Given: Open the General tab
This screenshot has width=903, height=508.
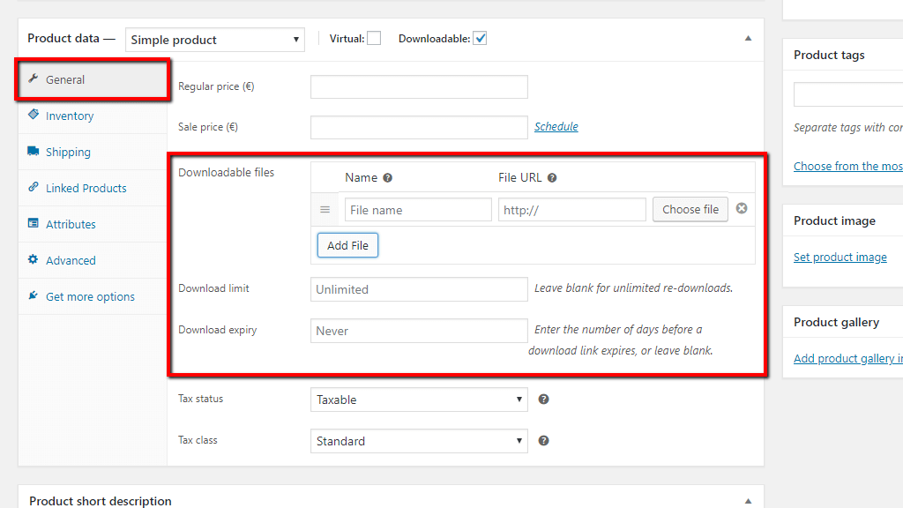Looking at the screenshot, I should coord(93,79).
